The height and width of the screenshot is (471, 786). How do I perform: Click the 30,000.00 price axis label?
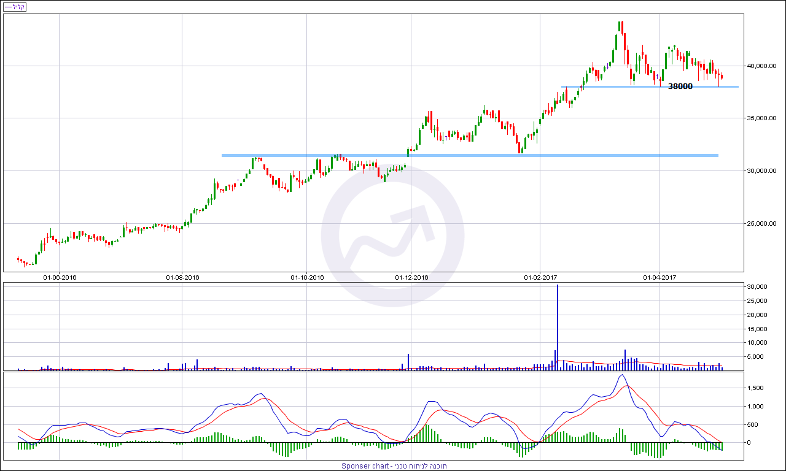click(x=761, y=171)
